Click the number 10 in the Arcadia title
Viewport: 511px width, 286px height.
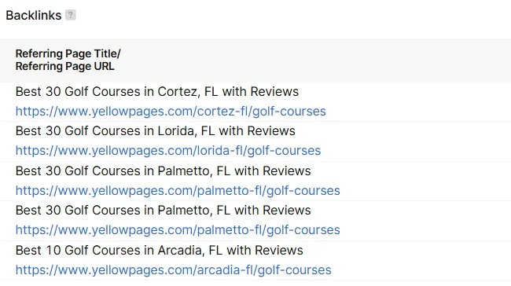pos(53,251)
